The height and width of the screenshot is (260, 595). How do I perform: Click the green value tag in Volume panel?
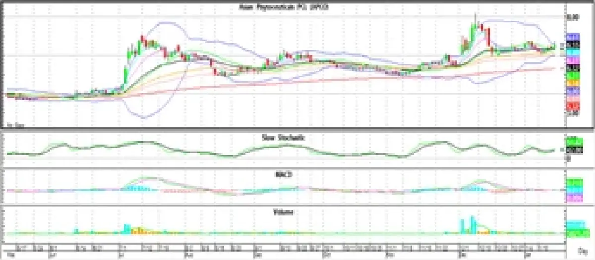click(578, 233)
